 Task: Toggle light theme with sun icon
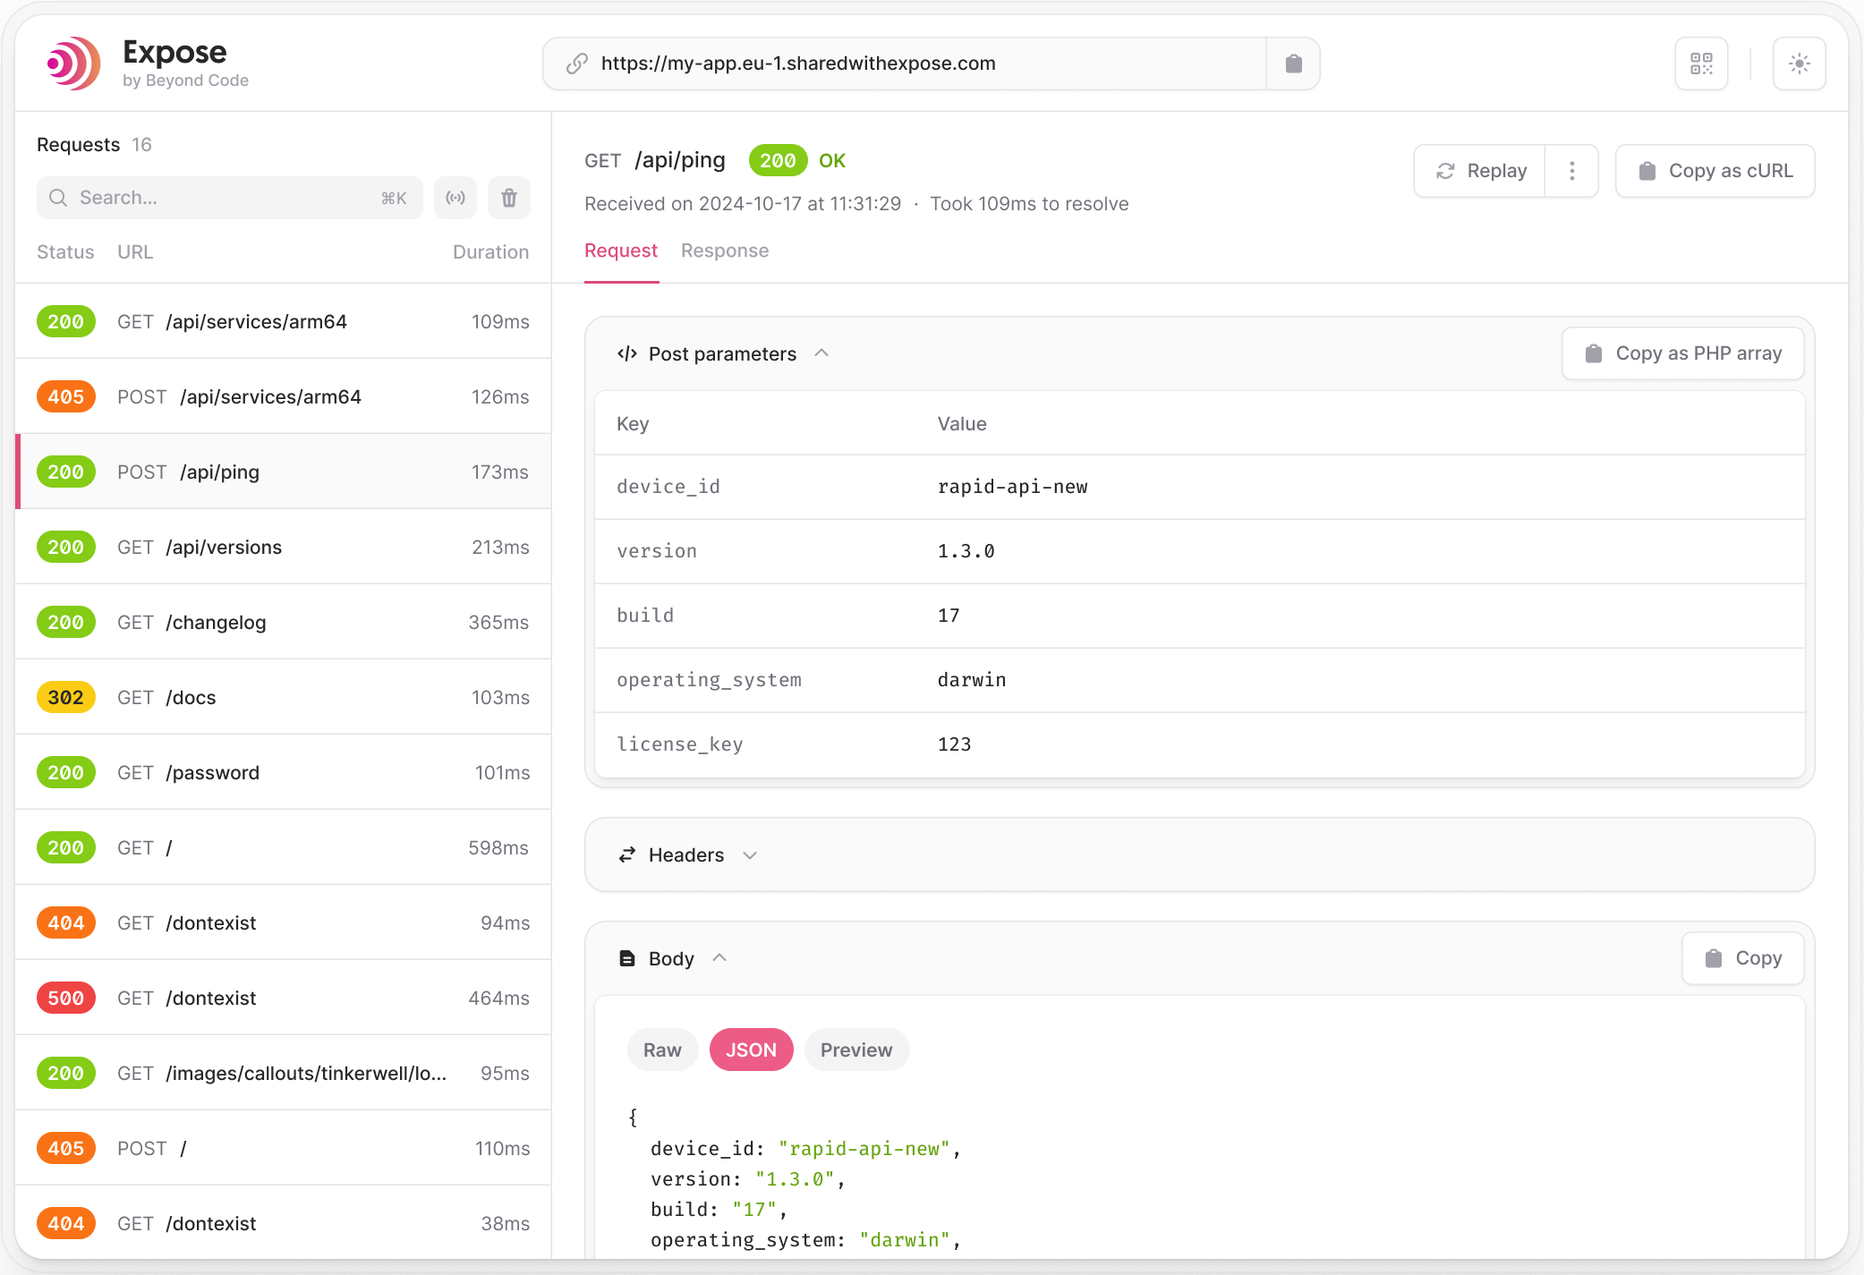[x=1799, y=64]
